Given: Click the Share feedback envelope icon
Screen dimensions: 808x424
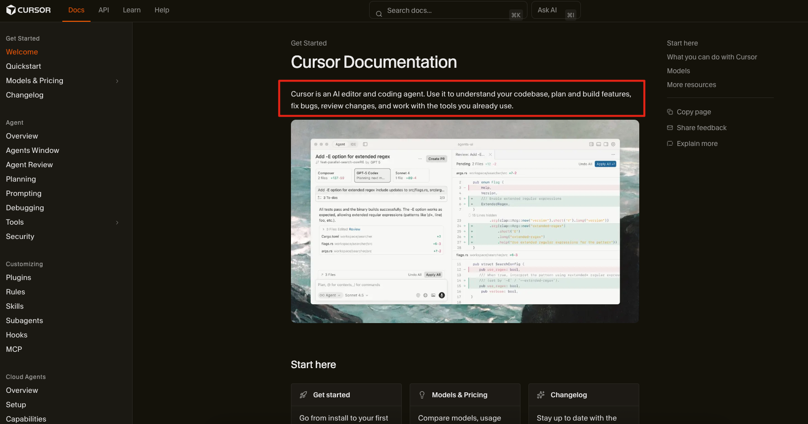Looking at the screenshot, I should [x=670, y=128].
